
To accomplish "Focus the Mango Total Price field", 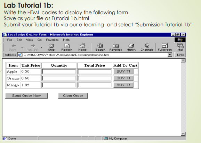I will tap(95, 85).
